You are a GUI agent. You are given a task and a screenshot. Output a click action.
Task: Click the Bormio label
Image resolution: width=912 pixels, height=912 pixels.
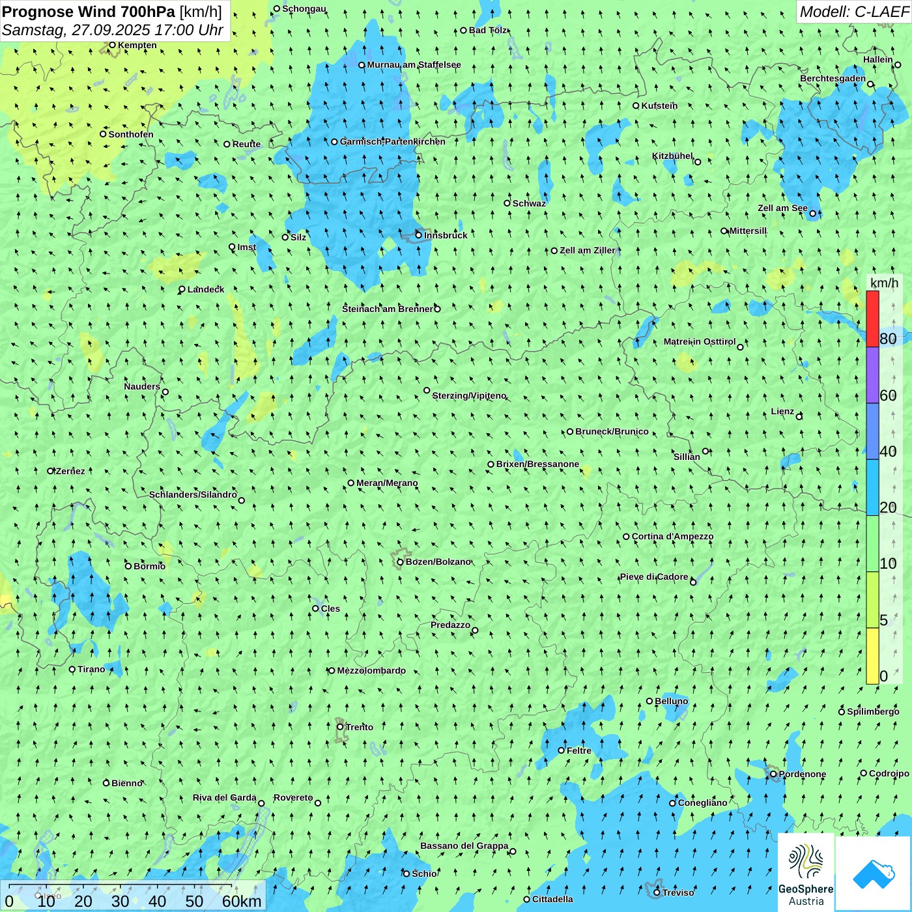coord(149,566)
